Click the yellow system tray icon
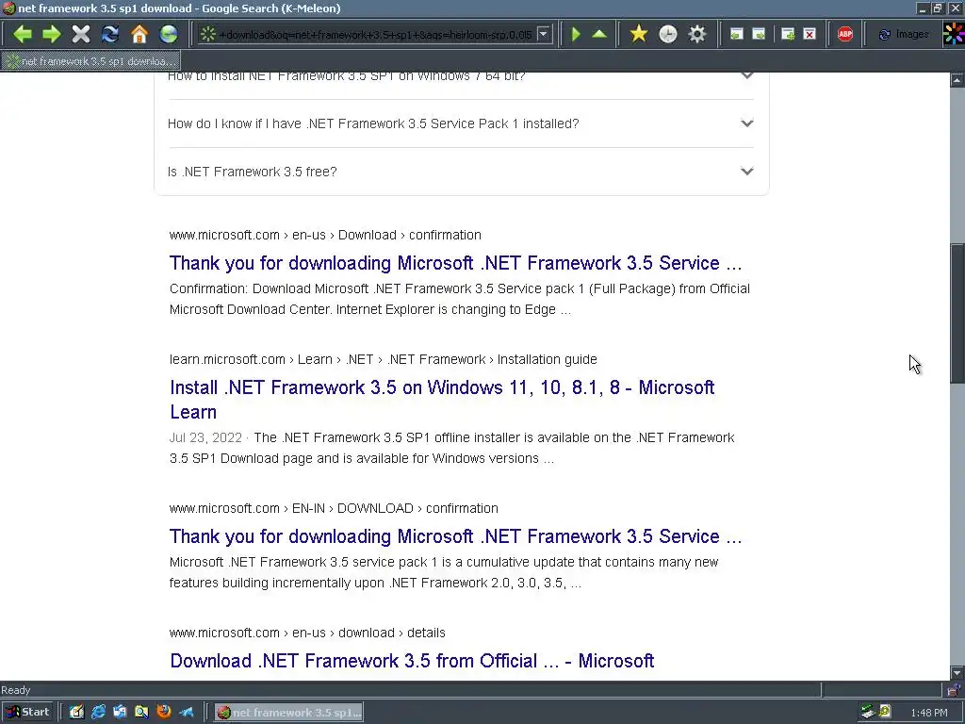965x724 pixels. point(885,711)
